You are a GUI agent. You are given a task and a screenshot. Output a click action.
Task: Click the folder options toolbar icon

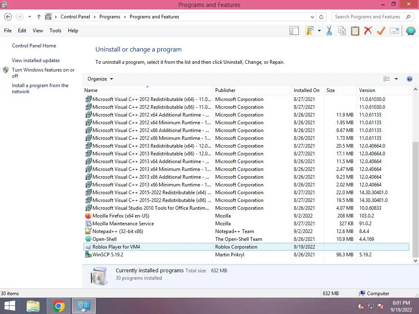tap(309, 31)
